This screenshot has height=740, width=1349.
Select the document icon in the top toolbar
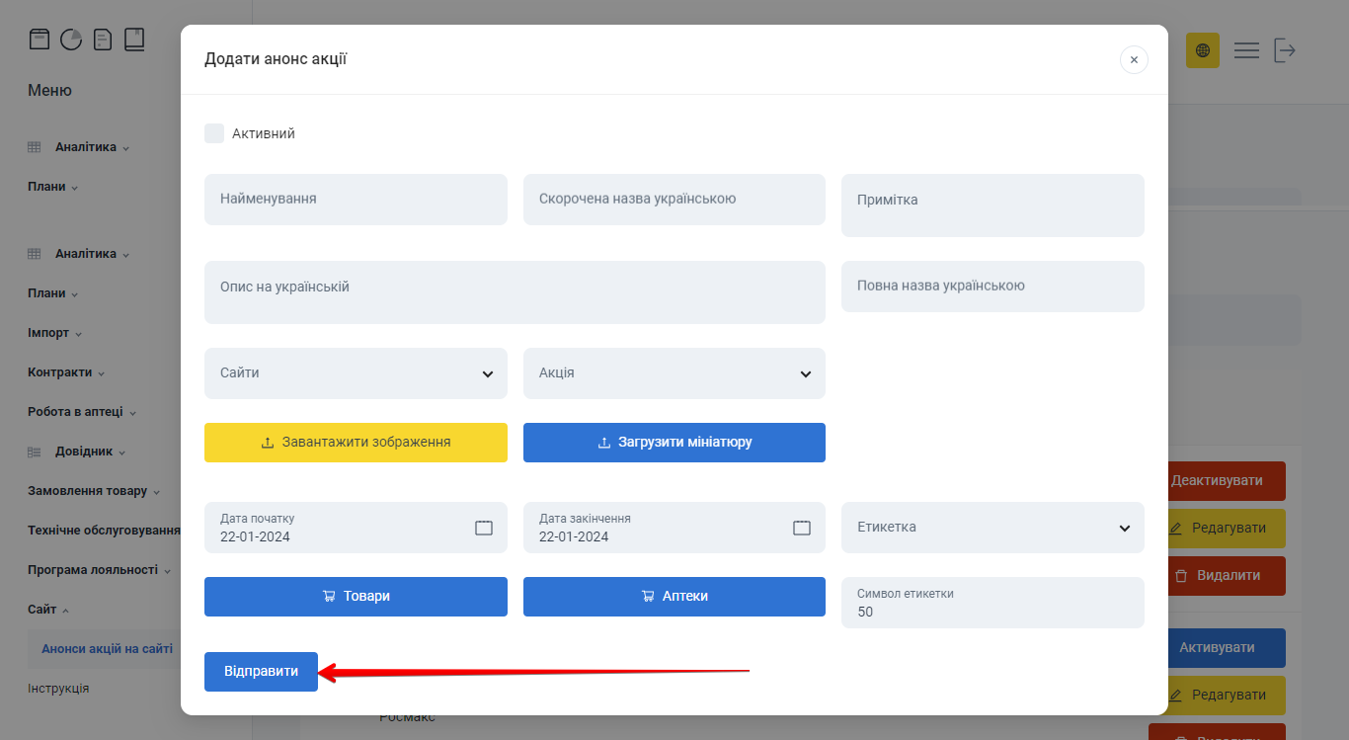[103, 38]
